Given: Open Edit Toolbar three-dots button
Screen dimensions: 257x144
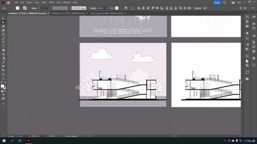Looking at the screenshot, I should tap(3, 104).
